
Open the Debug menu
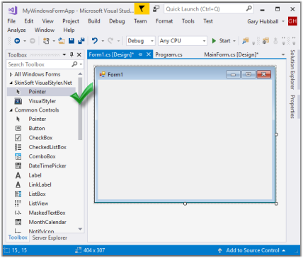pos(117,21)
